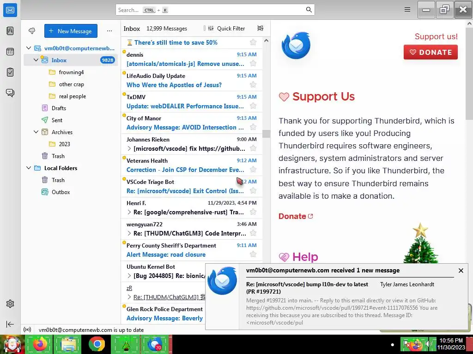The width and height of the screenshot is (473, 354).
Task: Open notification about bump l10n-dev message
Action: coord(336,297)
